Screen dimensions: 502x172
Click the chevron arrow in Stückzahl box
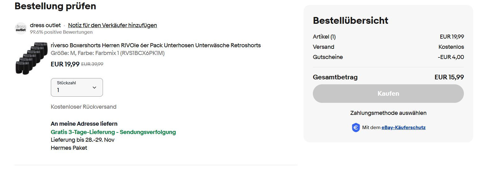94,88
